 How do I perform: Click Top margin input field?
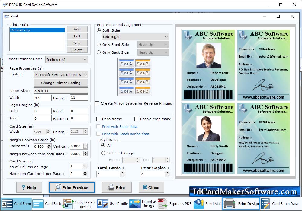pos(43,118)
